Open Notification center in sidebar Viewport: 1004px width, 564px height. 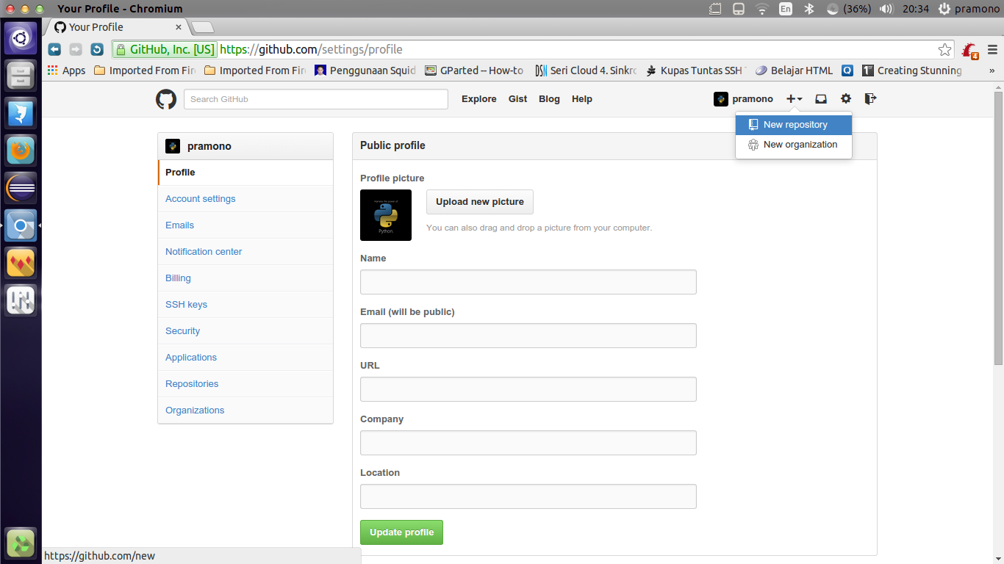pos(245,252)
